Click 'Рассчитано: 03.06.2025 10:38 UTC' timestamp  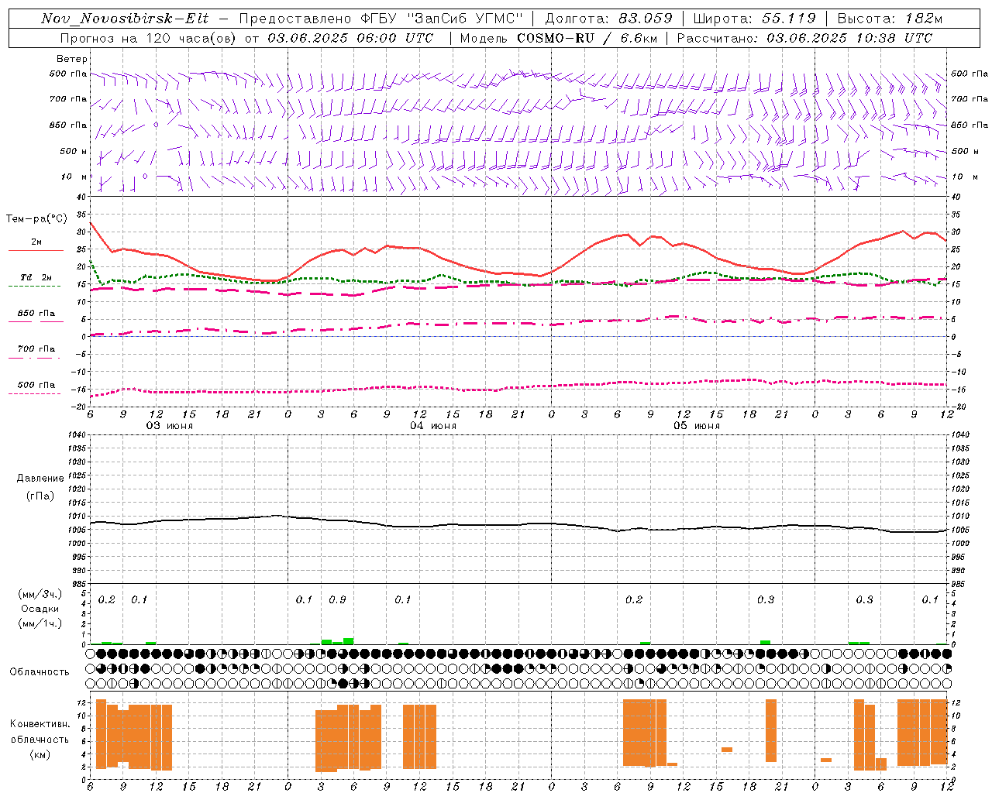point(804,38)
